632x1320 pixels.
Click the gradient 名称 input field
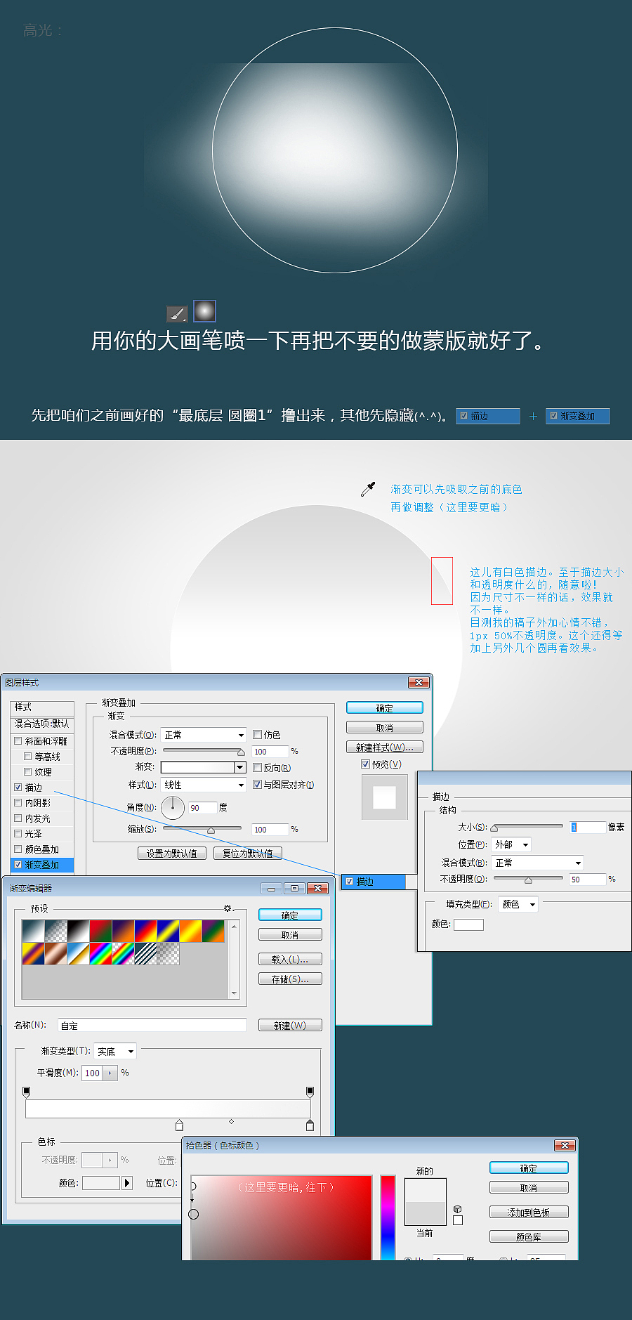(152, 1026)
